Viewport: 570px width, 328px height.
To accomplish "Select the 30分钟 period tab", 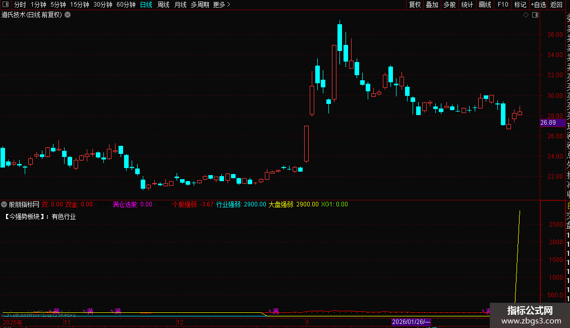I will (x=102, y=5).
